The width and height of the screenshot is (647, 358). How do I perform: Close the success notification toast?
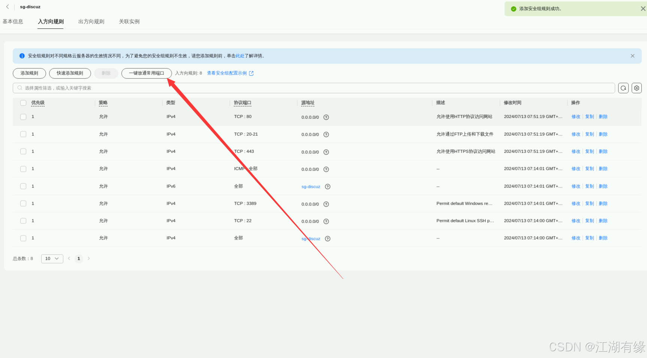pos(643,9)
